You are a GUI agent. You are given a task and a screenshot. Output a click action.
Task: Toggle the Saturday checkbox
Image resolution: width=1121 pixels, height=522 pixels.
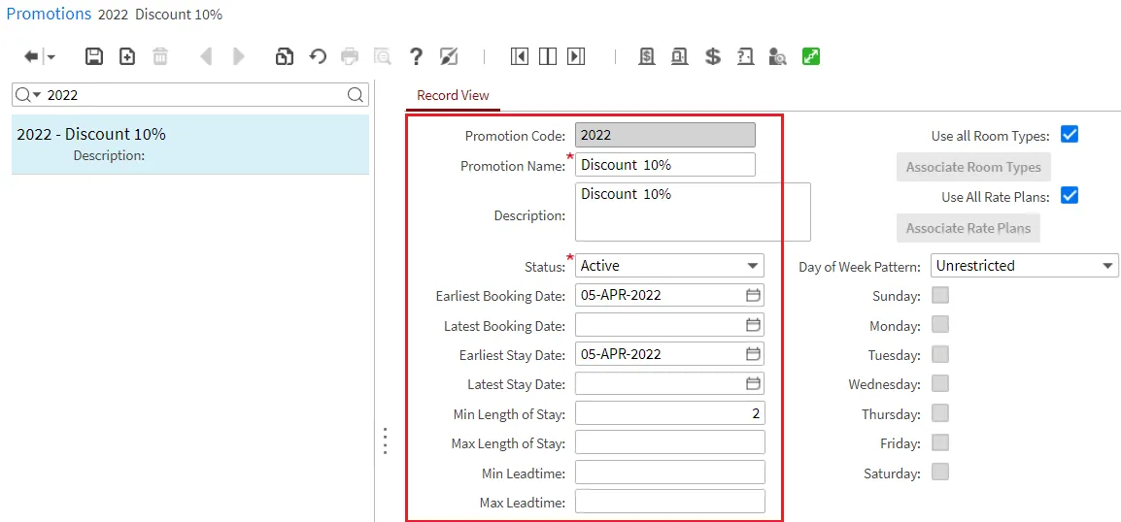[x=940, y=472]
